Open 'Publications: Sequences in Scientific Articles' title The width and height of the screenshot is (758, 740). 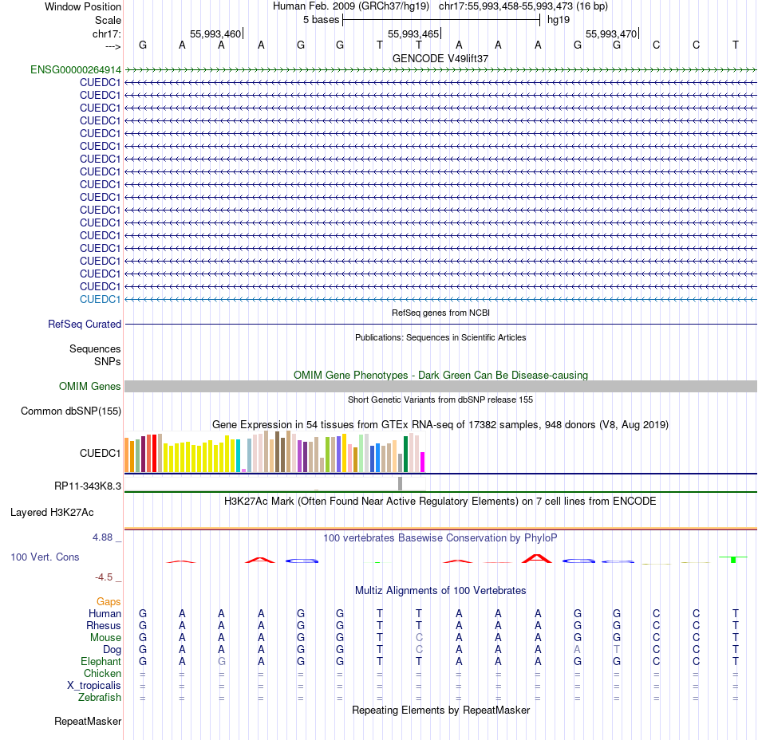[440, 337]
